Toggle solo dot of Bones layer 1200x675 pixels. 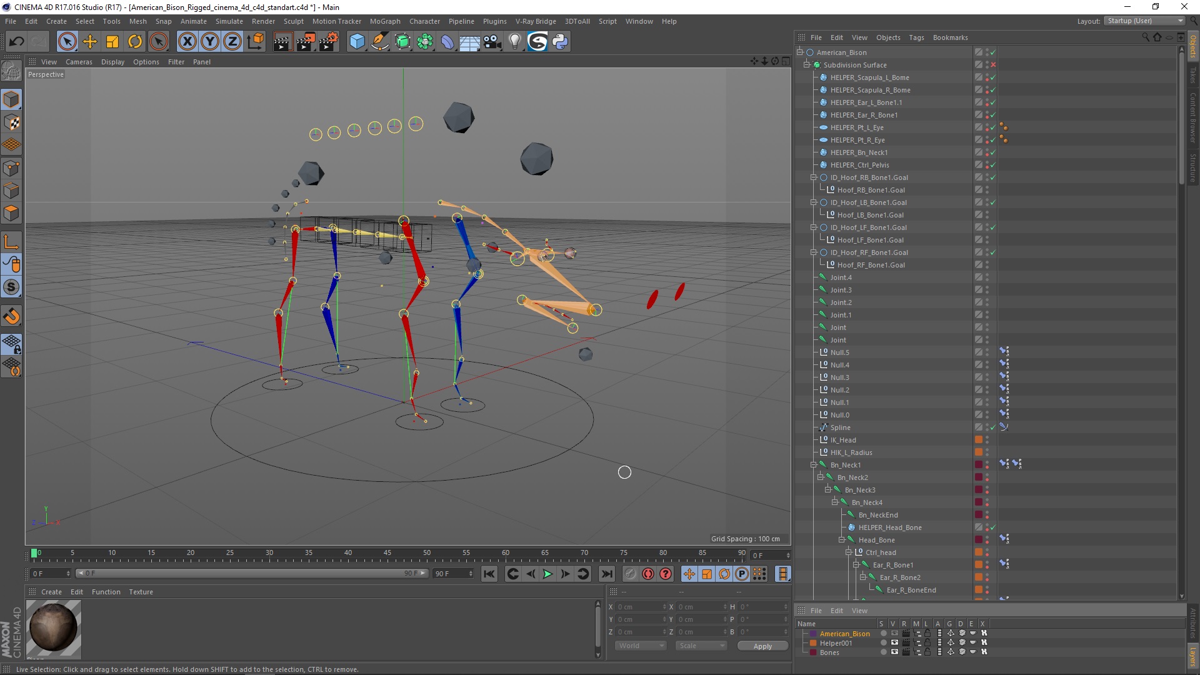883,652
